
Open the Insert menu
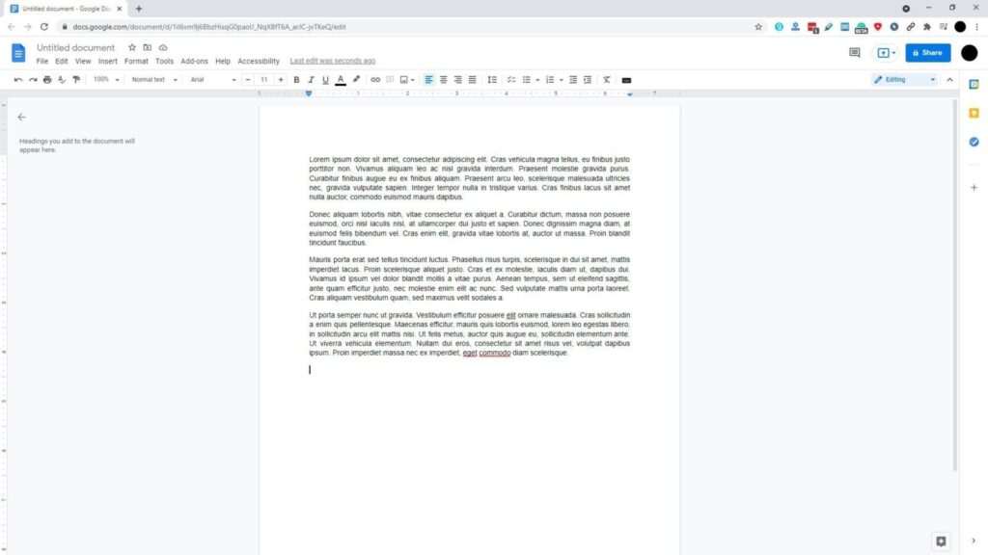coord(108,61)
